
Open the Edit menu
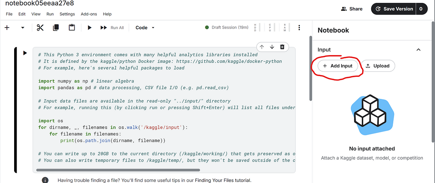(x=22, y=14)
